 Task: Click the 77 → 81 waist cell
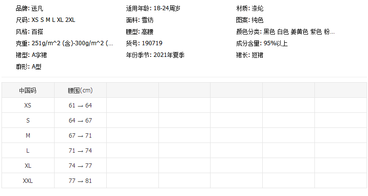click(x=80, y=181)
